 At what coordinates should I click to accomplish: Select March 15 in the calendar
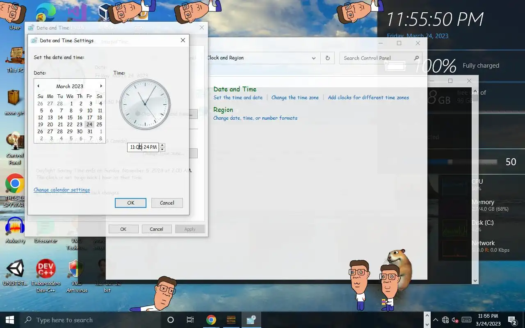click(70, 117)
